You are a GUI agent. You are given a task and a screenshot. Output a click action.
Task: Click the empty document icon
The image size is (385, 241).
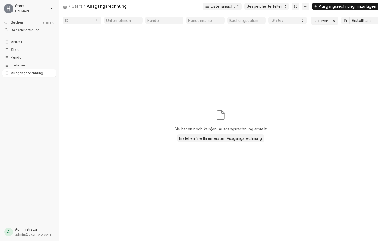pos(221,115)
